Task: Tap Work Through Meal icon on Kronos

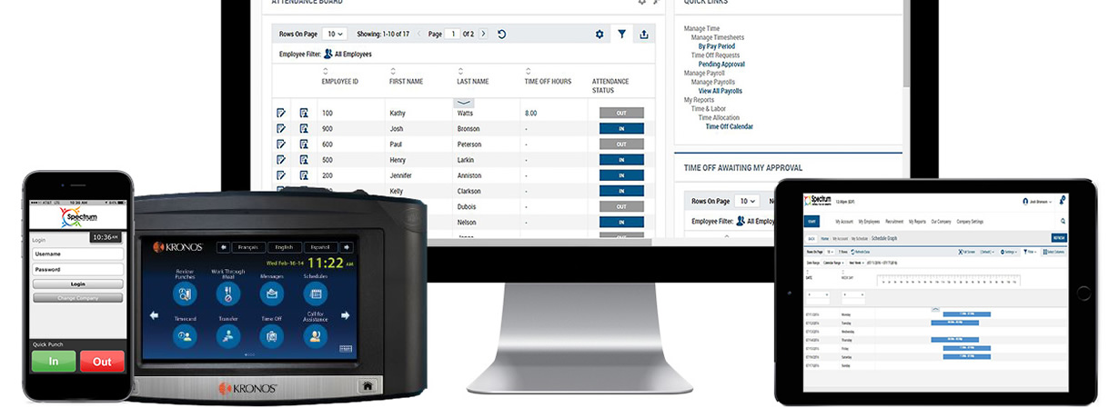Action: 228,294
